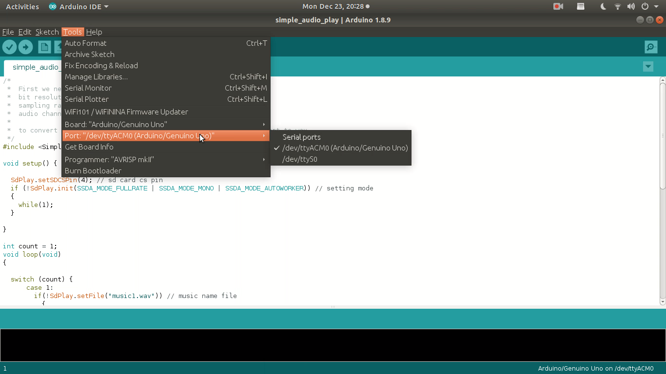
Task: Click the black console output area
Action: coord(333,345)
